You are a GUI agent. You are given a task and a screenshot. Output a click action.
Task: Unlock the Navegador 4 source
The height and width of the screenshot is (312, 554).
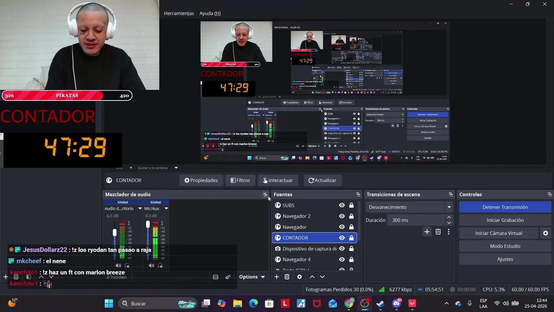click(x=351, y=260)
